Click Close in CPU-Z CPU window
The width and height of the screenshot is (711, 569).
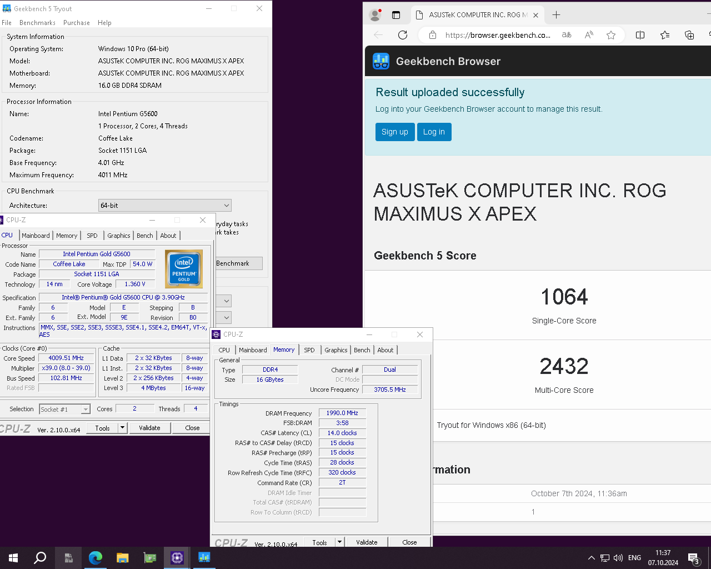point(192,428)
